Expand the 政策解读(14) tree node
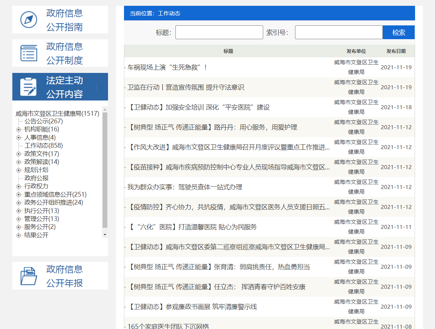 tap(19, 162)
